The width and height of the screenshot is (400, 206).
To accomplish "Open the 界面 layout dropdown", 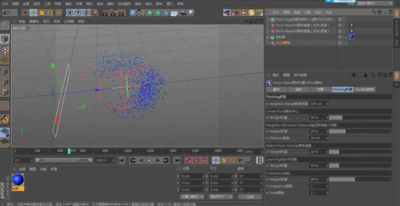I will 375,3.
